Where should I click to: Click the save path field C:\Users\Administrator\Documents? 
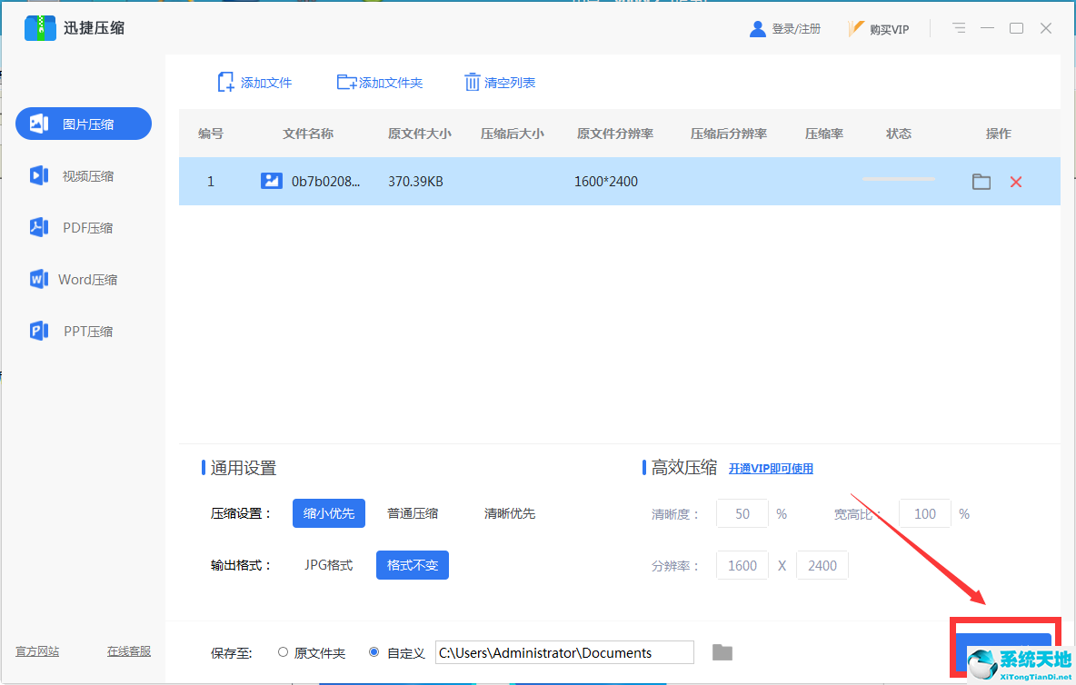(564, 653)
